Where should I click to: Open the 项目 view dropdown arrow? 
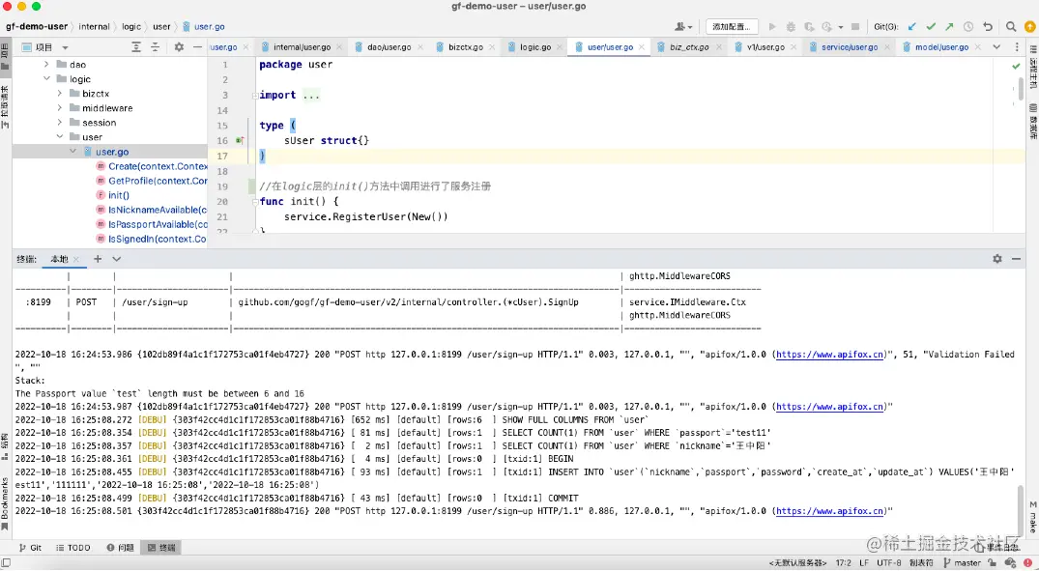[x=65, y=47]
